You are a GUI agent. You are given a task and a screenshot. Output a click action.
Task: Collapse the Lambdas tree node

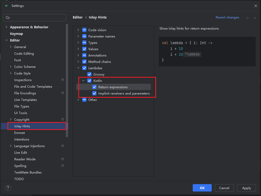click(78, 68)
